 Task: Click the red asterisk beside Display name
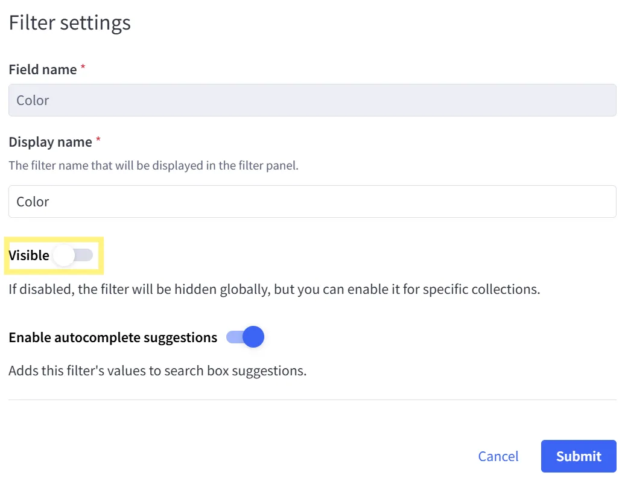pyautogui.click(x=98, y=141)
